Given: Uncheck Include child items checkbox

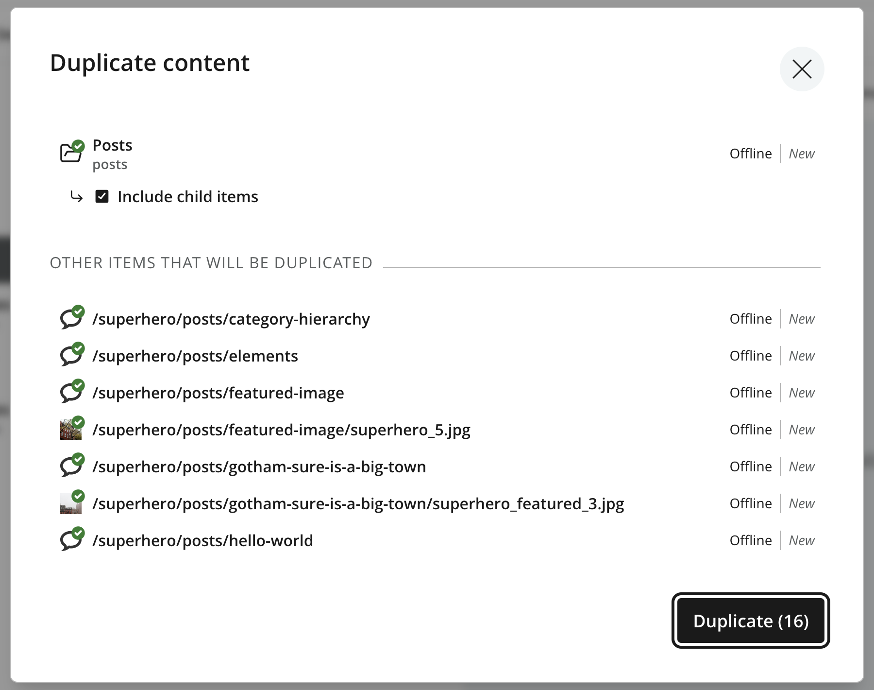Looking at the screenshot, I should point(102,196).
